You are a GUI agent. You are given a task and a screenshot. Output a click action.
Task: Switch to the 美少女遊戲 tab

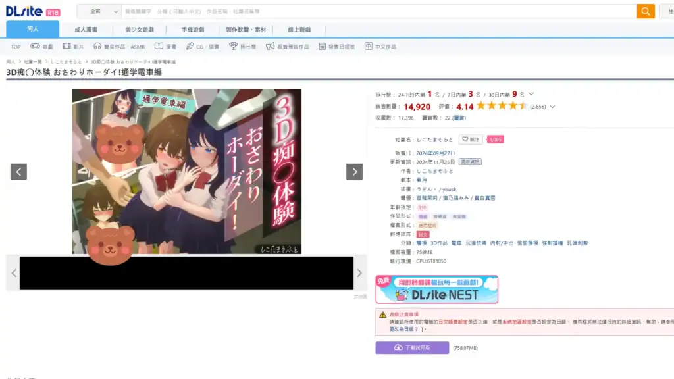coord(140,30)
